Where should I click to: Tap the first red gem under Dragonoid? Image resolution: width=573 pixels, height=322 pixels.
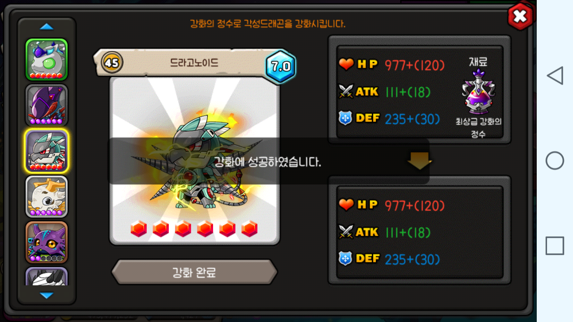click(x=139, y=229)
